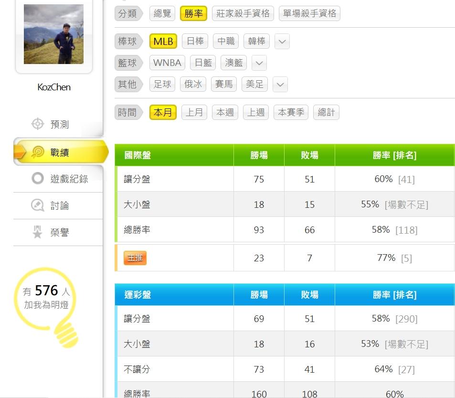This screenshot has height=398, width=455.
Task: Switch time range to 上週
Action: tap(255, 112)
